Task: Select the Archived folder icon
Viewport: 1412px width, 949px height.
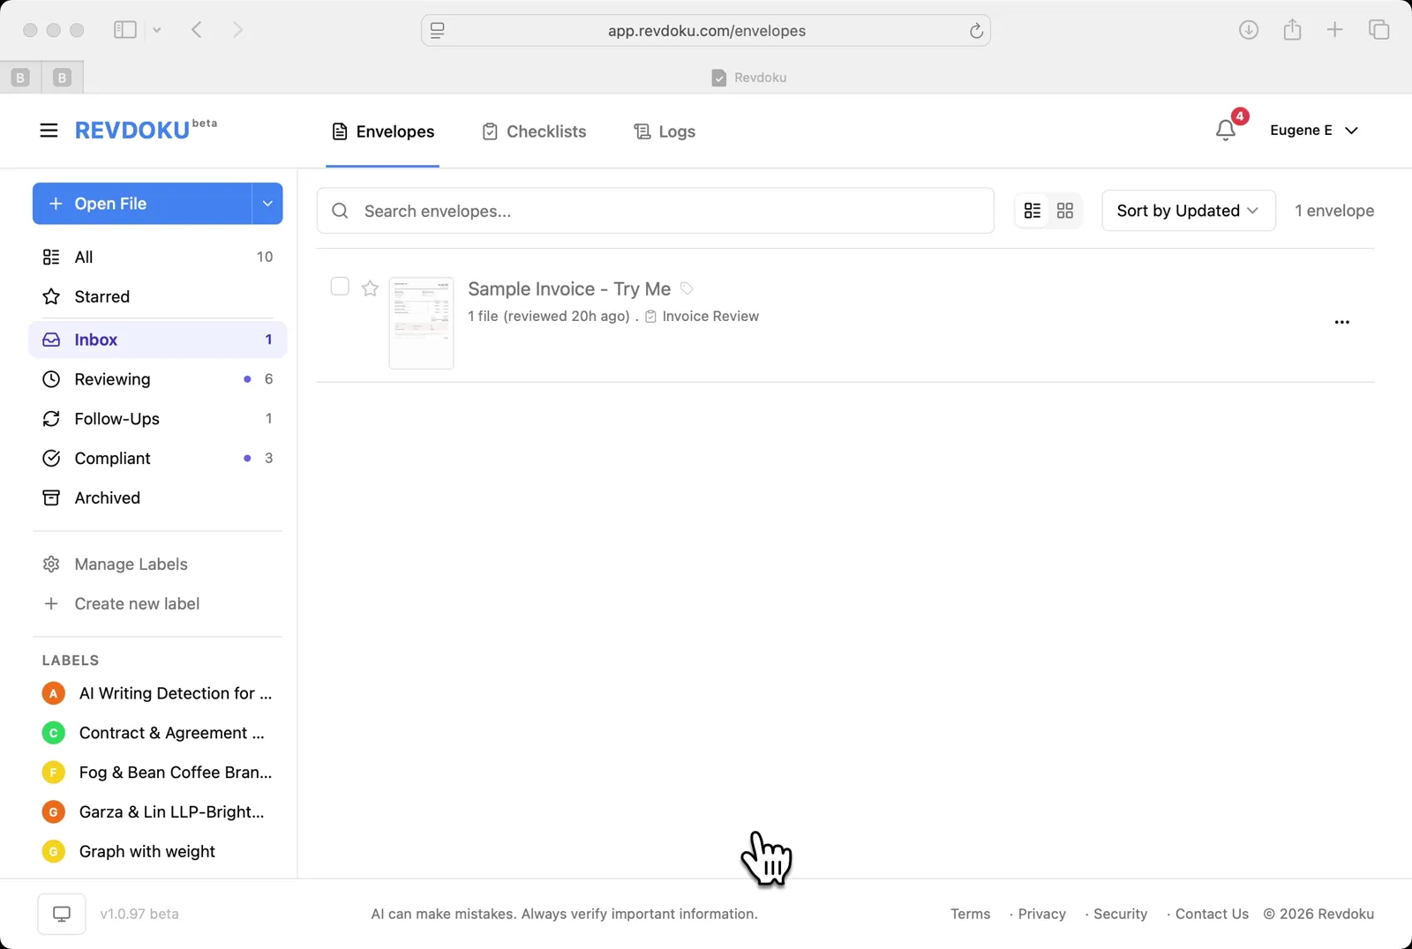Action: pos(52,497)
